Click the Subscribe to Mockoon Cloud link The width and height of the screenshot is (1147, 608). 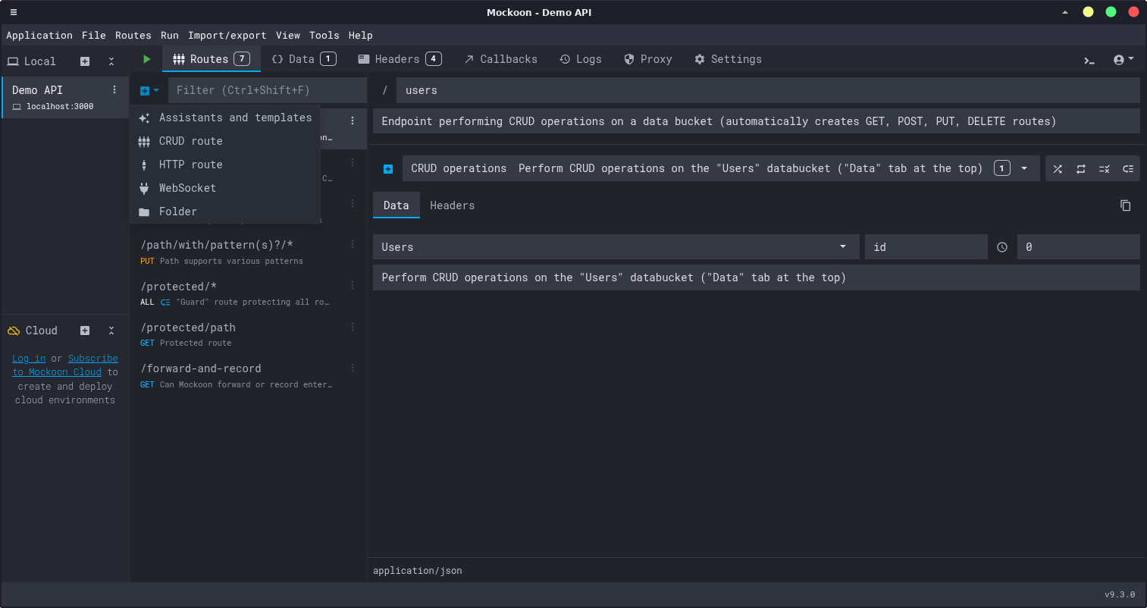65,365
